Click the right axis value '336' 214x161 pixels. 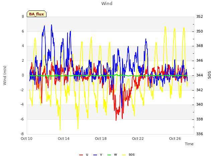tap(200, 134)
